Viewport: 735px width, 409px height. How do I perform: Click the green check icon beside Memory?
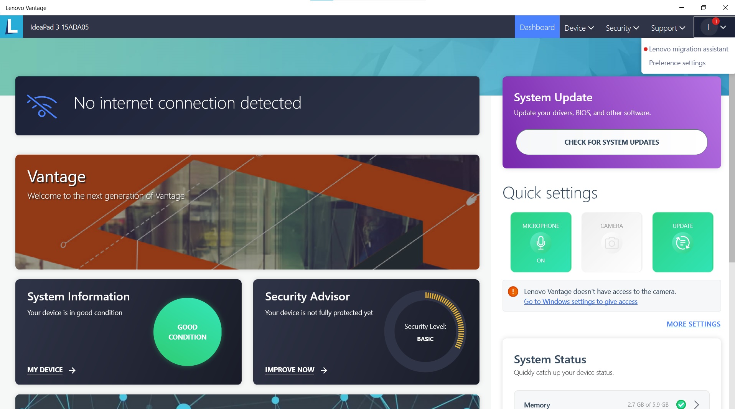pos(681,404)
